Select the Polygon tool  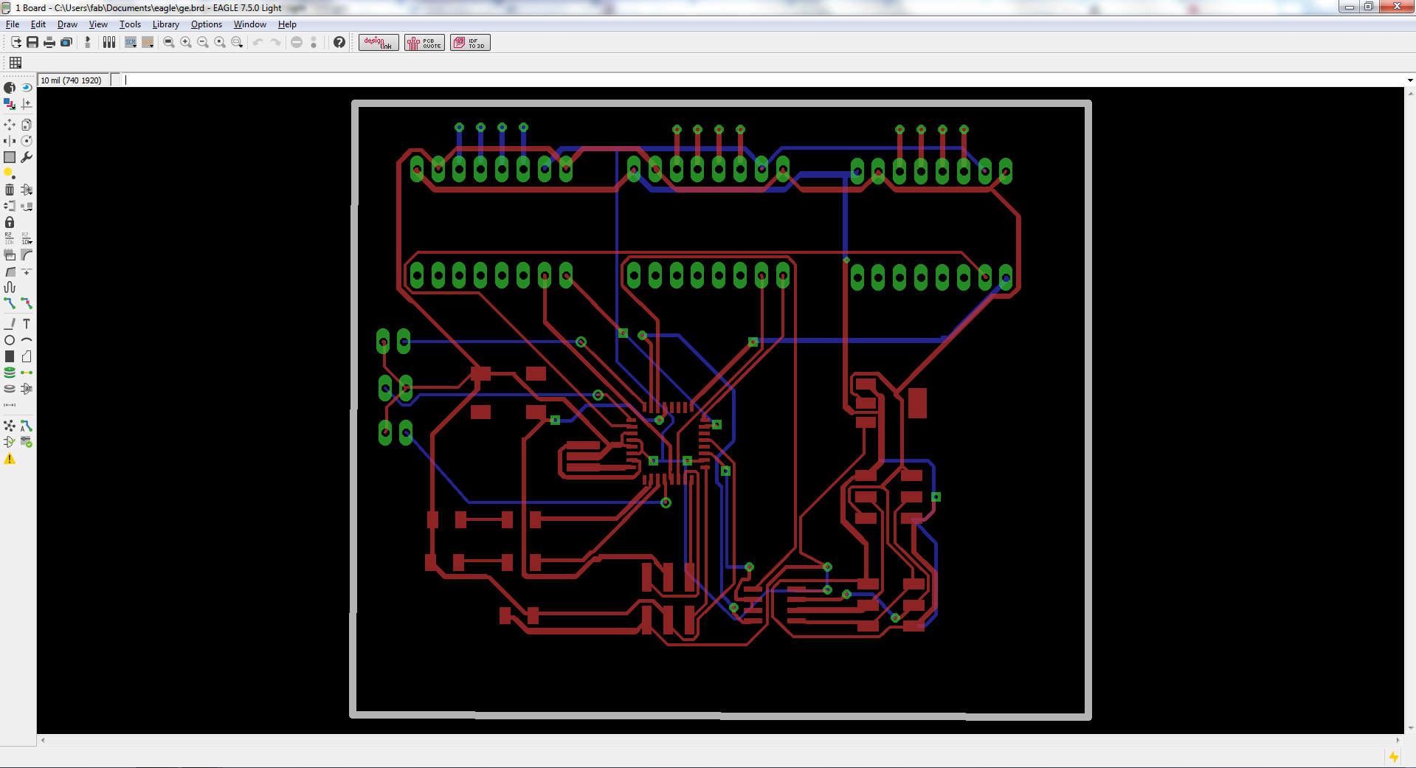[x=27, y=356]
